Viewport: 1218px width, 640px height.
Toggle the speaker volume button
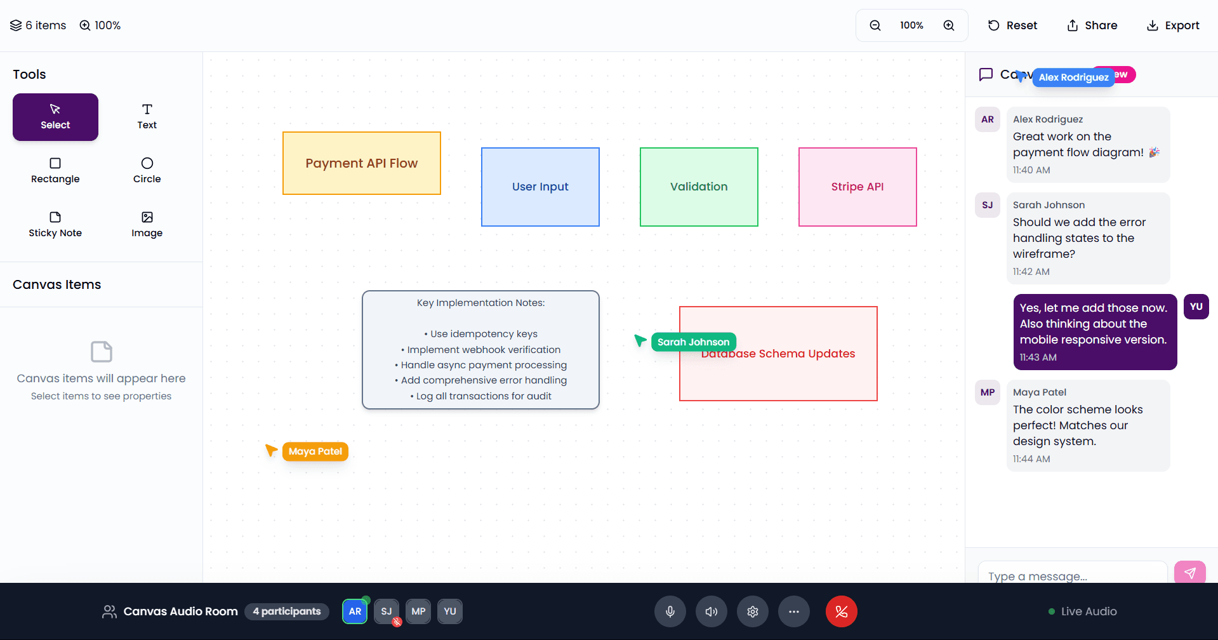pos(711,611)
